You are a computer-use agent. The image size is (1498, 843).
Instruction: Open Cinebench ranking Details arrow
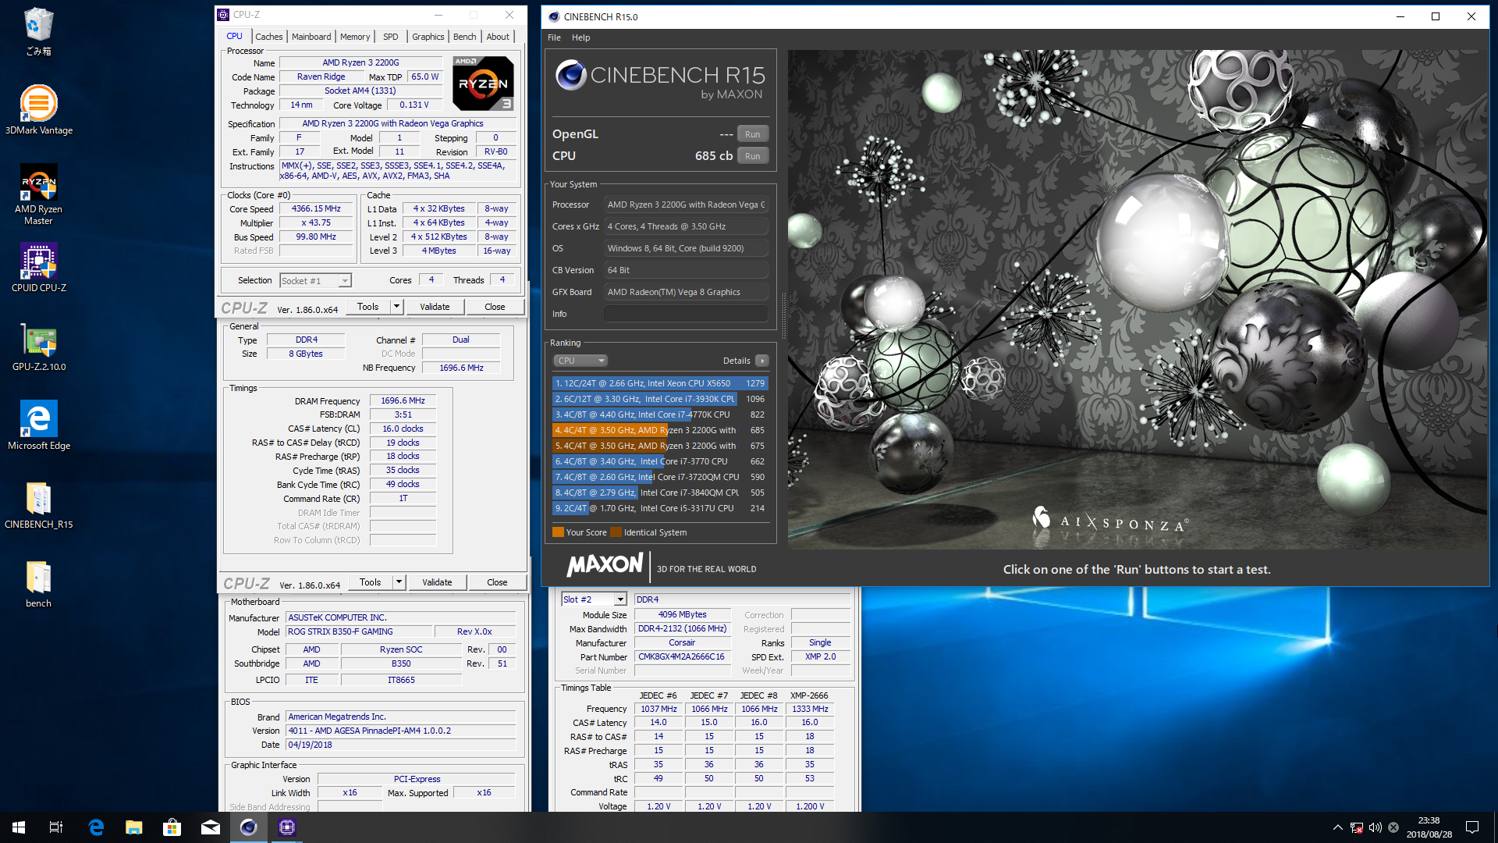pos(762,361)
